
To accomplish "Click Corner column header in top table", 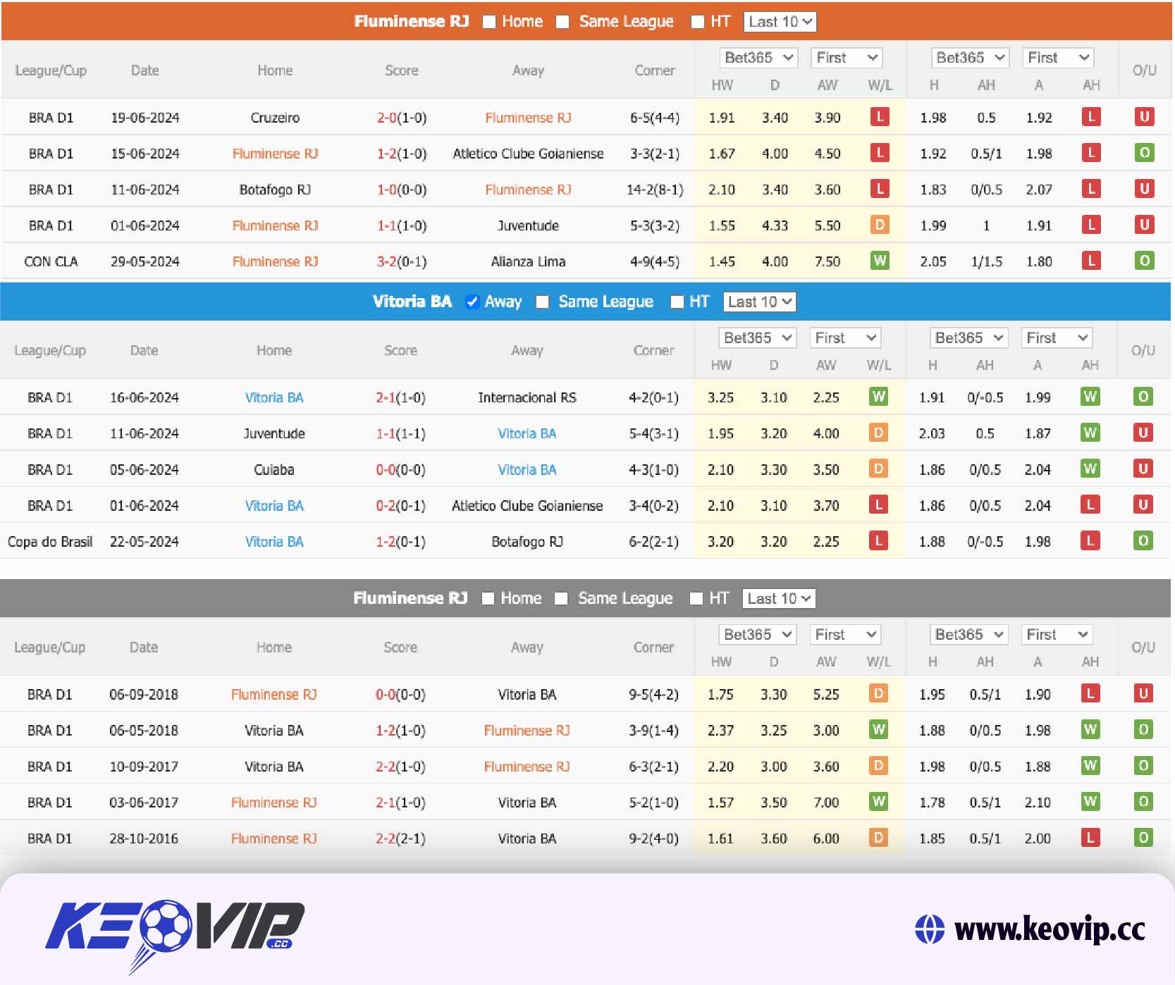I will (654, 70).
